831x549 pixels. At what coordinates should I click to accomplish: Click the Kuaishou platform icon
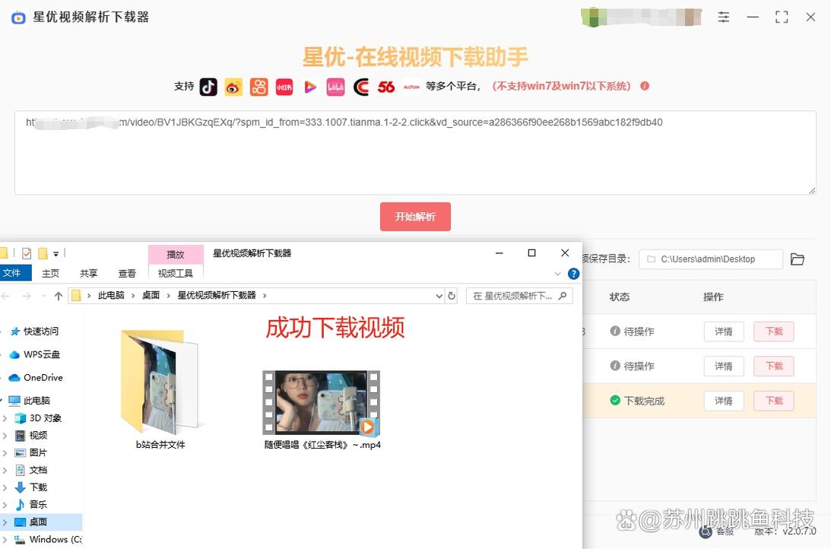point(259,87)
